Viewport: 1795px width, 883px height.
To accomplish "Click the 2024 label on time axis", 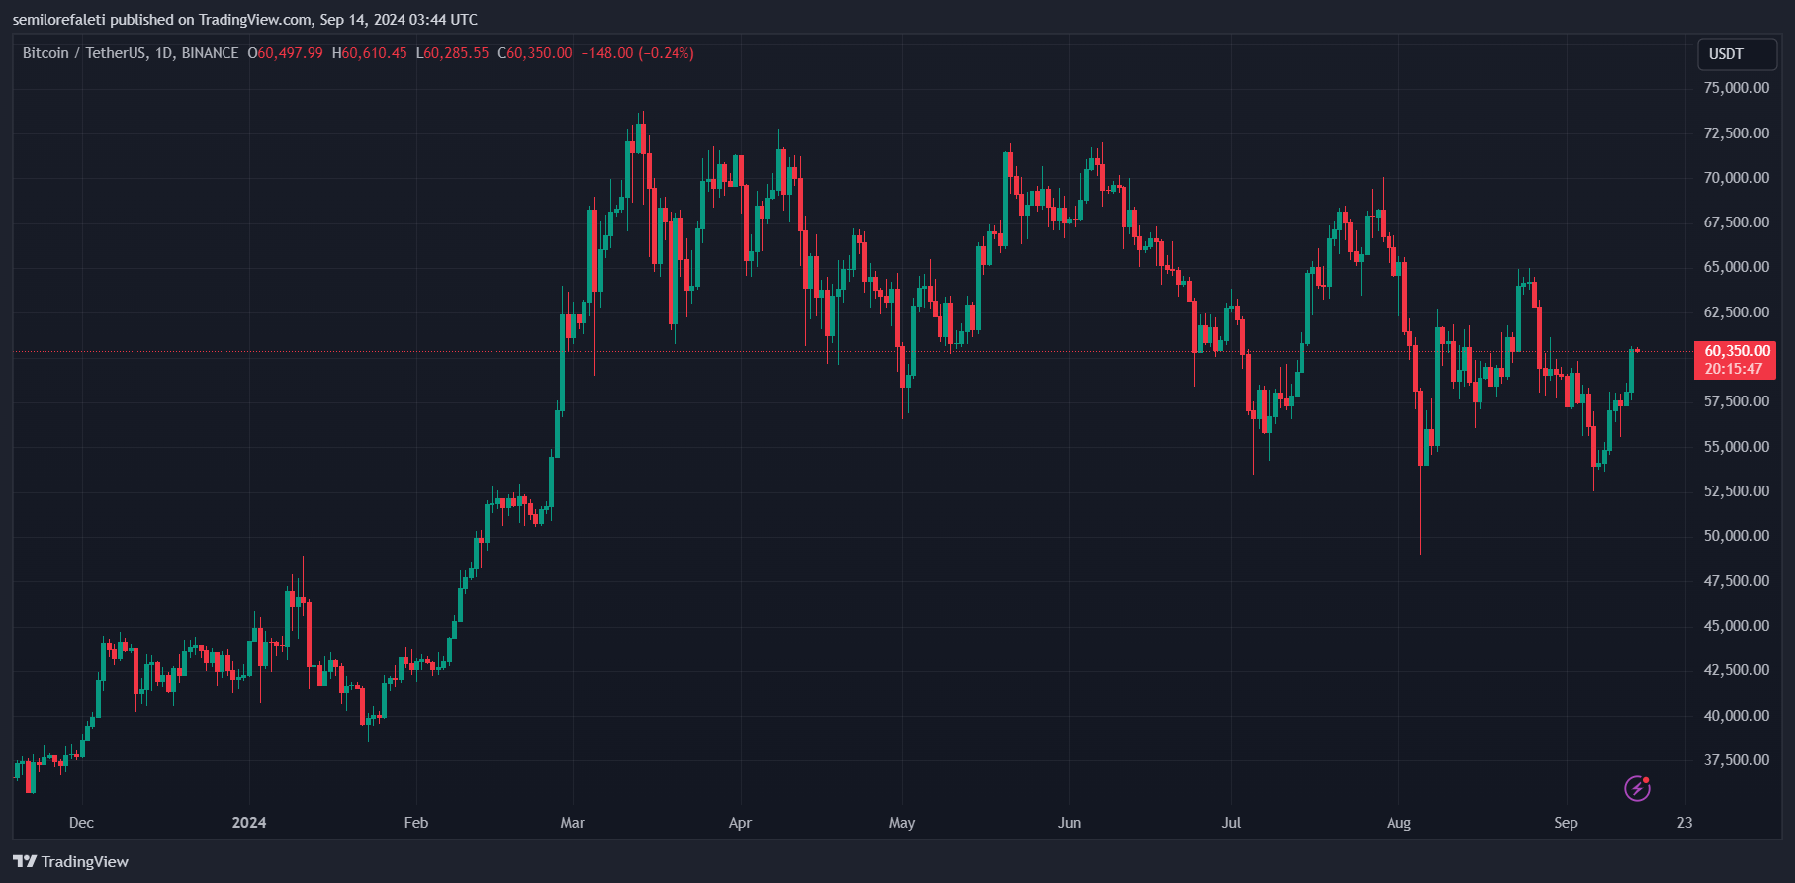I will (249, 823).
